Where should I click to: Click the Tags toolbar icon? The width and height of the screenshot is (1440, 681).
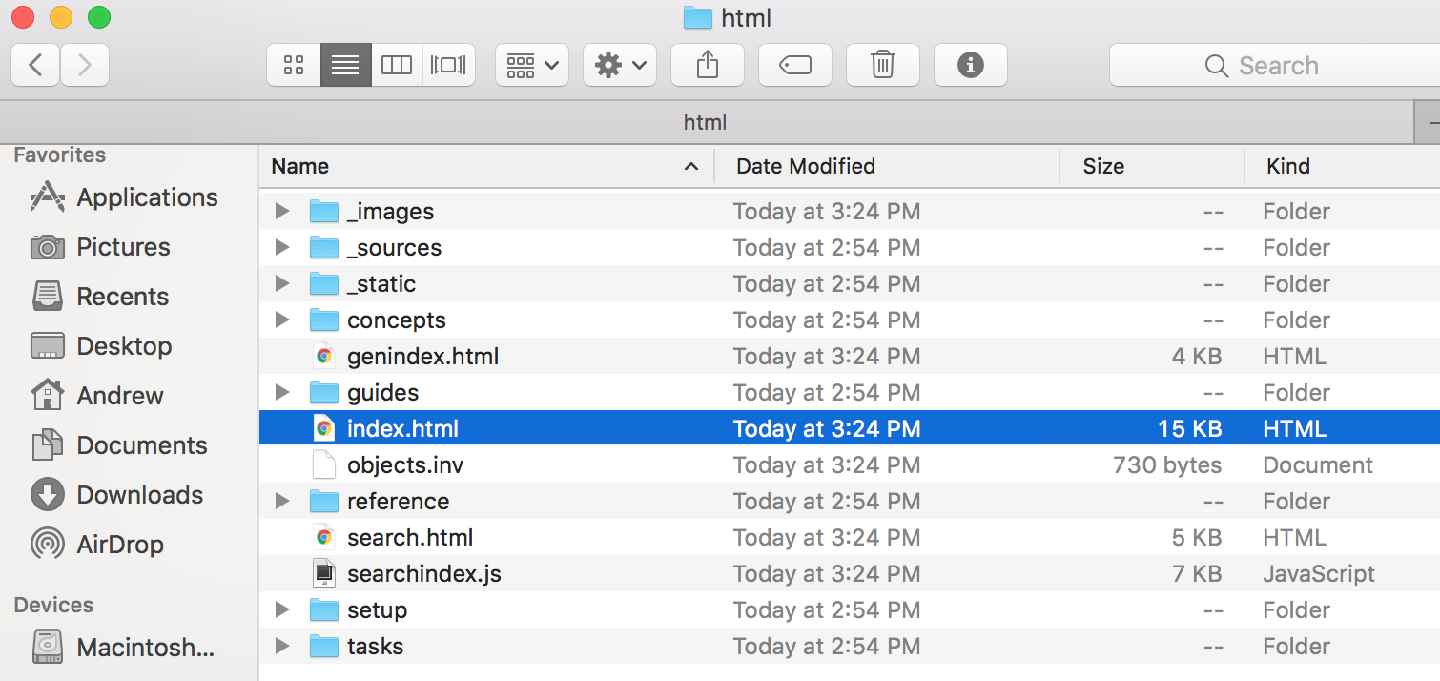point(794,65)
